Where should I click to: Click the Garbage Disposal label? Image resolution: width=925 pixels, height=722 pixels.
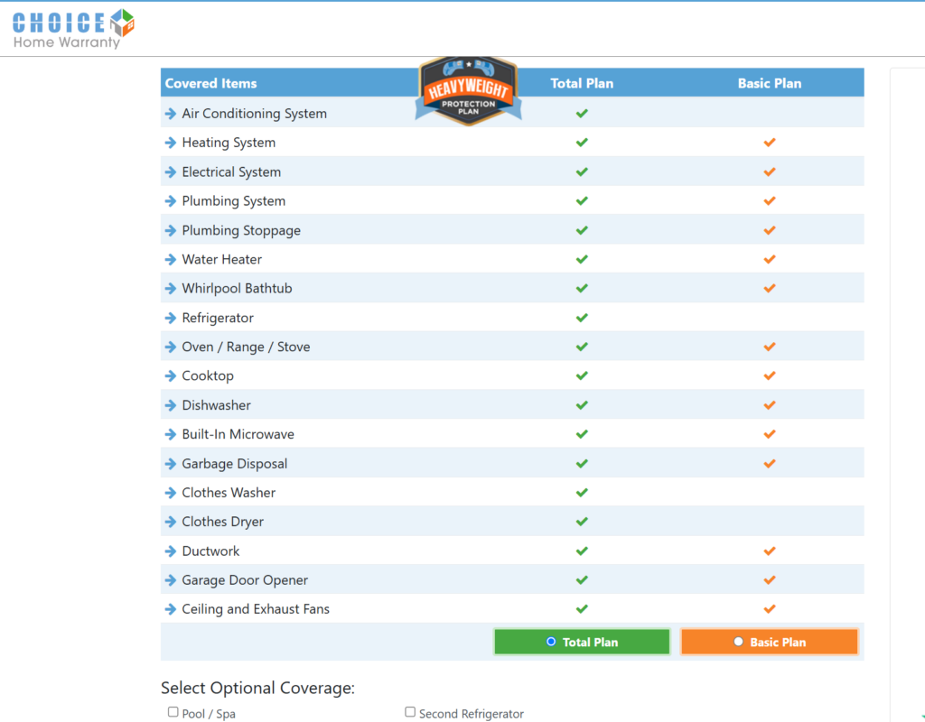(x=235, y=464)
